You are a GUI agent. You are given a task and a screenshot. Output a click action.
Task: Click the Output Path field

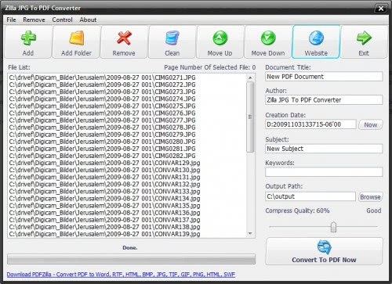(310, 196)
